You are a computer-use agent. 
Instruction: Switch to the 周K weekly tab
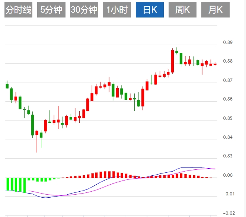coord(182,10)
